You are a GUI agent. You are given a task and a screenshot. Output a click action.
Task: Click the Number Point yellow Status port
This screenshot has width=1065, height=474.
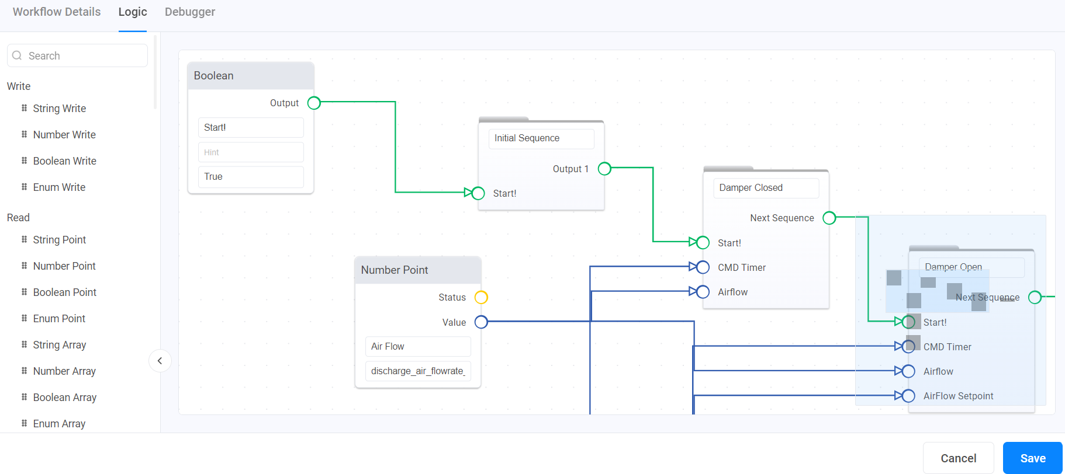coord(481,298)
